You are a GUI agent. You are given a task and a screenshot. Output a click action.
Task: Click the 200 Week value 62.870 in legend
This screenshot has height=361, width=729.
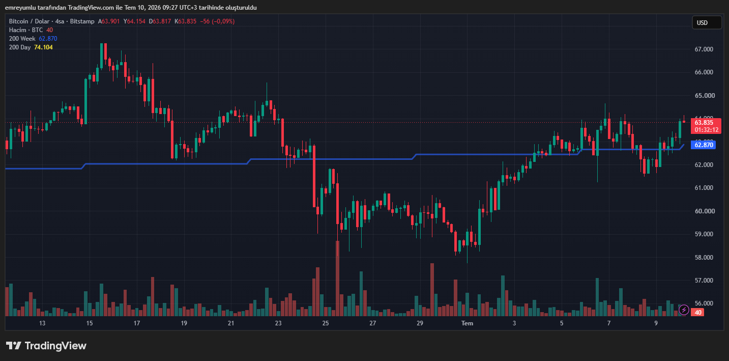[x=48, y=39]
